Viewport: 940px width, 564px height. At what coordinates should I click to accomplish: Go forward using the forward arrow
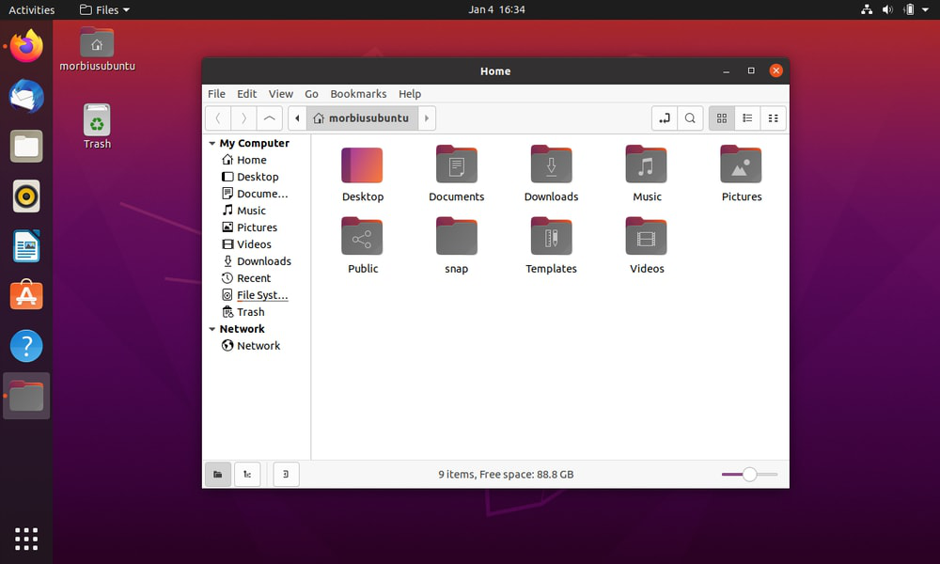[243, 118]
